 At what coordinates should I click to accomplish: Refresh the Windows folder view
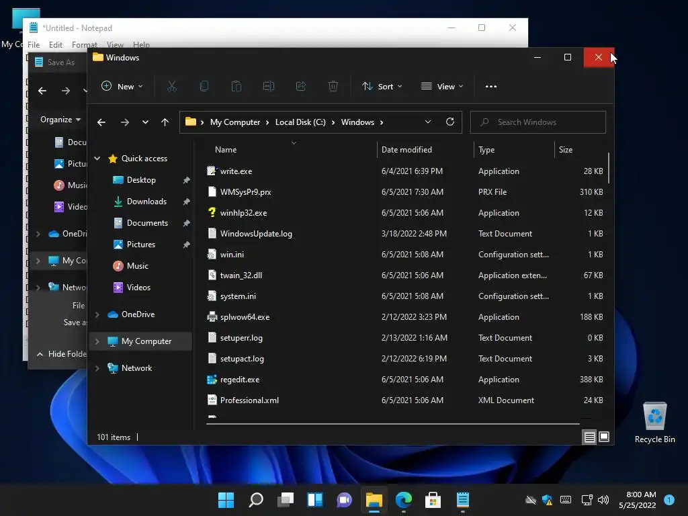450,122
